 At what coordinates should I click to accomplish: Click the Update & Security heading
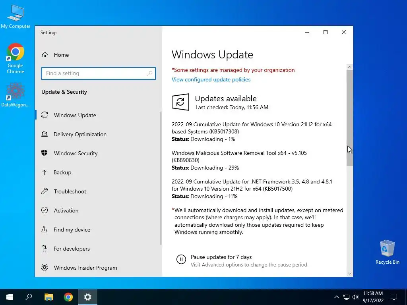64,92
